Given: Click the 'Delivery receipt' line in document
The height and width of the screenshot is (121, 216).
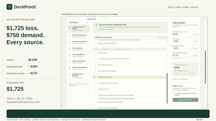Looking at the screenshot, I should pyautogui.click(x=103, y=53).
